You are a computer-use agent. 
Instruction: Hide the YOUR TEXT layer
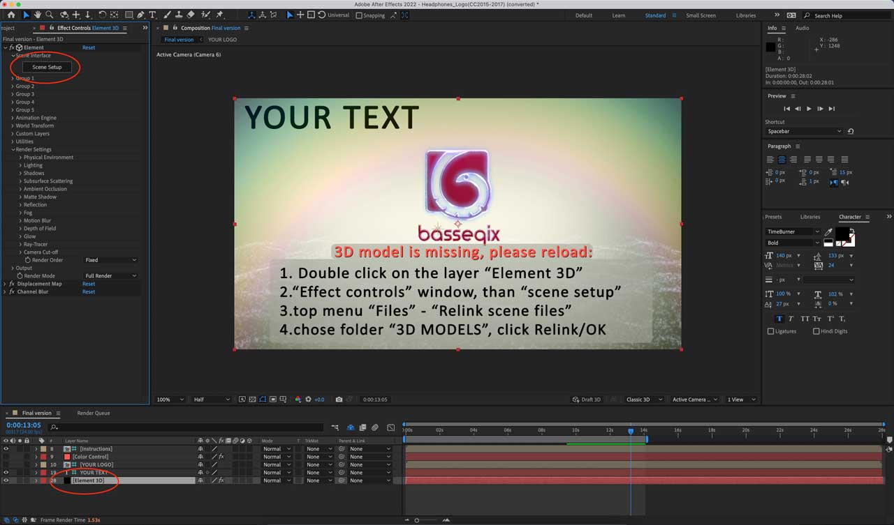[6, 473]
